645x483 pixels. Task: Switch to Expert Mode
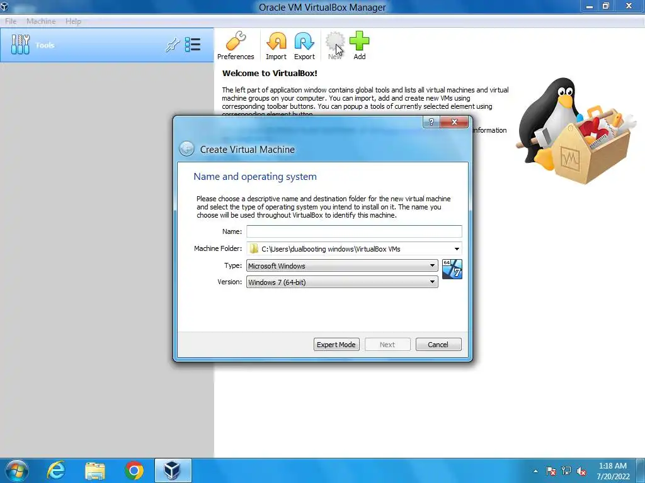[x=336, y=345]
